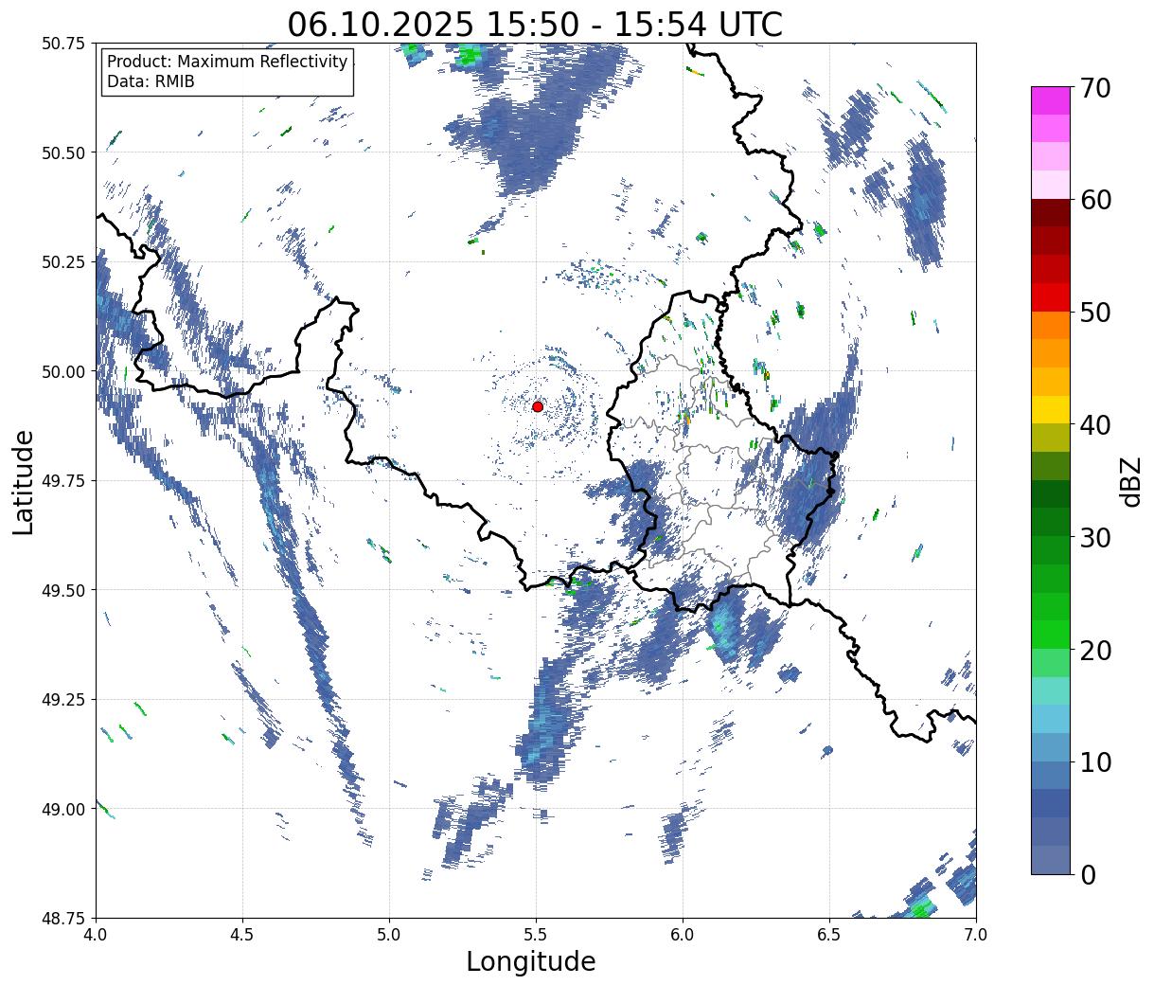Click the 'Data: RMIB' text line
Viewport: 1154px width, 985px height.
(151, 82)
